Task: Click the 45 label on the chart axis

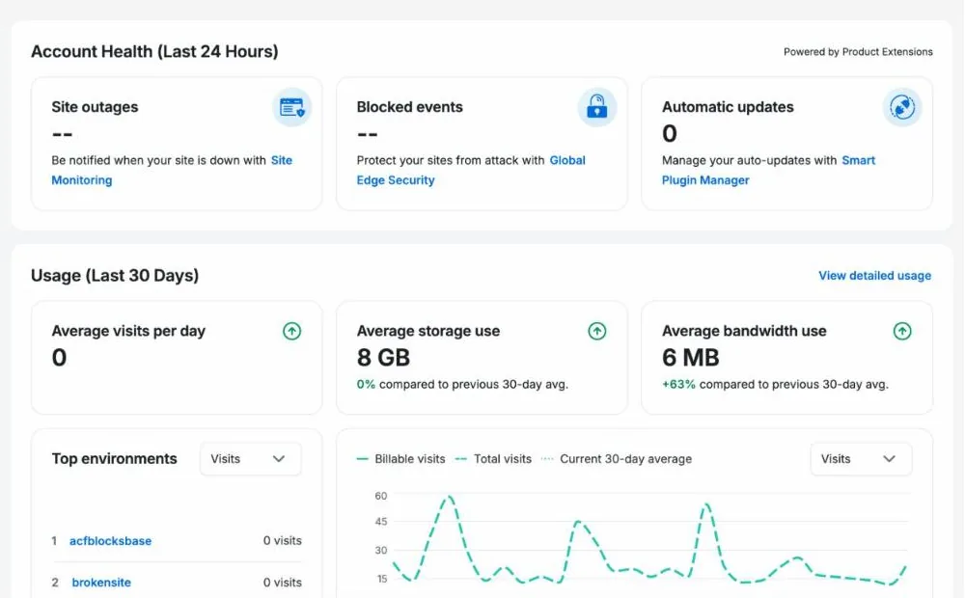Action: click(381, 522)
